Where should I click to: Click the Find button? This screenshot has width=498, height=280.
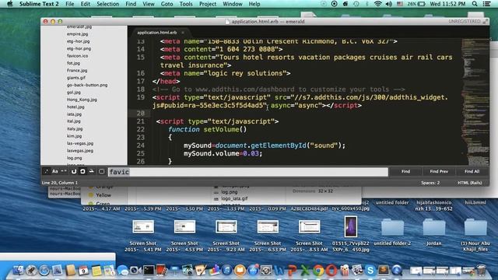click(x=405, y=171)
